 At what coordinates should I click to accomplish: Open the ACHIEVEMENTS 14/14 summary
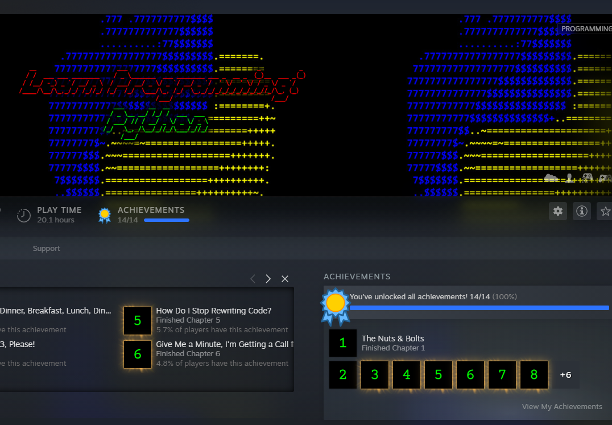(x=144, y=215)
